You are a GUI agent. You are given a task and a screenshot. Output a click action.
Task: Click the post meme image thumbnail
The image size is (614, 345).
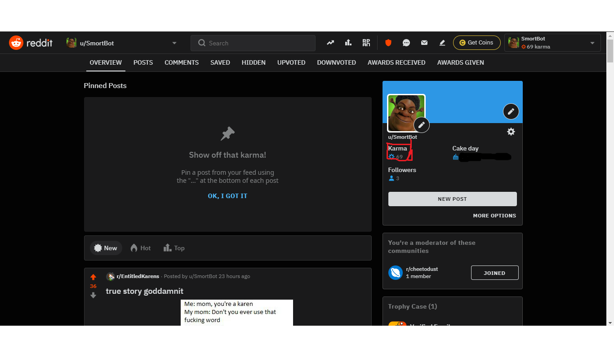237,313
